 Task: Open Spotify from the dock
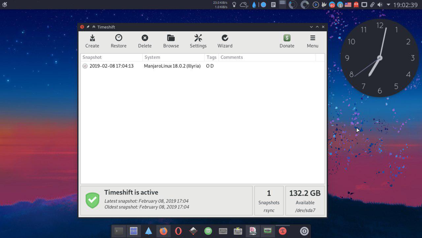tap(208, 231)
